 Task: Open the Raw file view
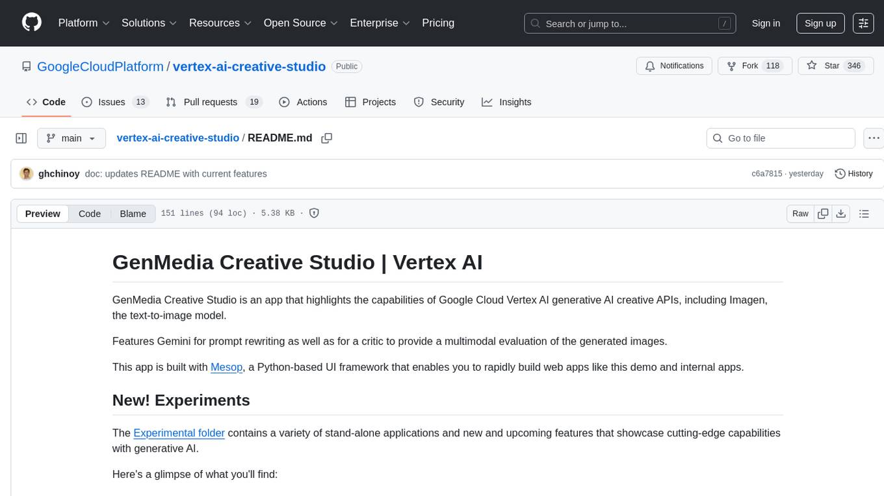click(800, 214)
